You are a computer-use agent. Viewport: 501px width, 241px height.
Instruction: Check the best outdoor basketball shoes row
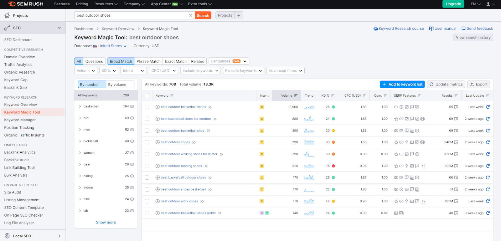(x=147, y=107)
